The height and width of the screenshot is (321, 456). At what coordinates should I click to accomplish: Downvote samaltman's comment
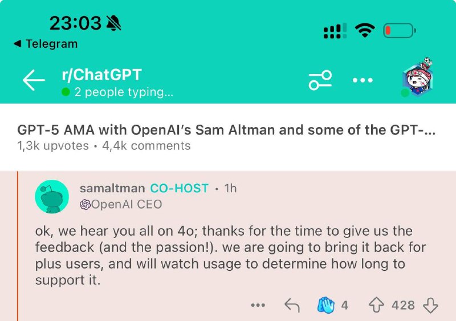[x=430, y=305]
